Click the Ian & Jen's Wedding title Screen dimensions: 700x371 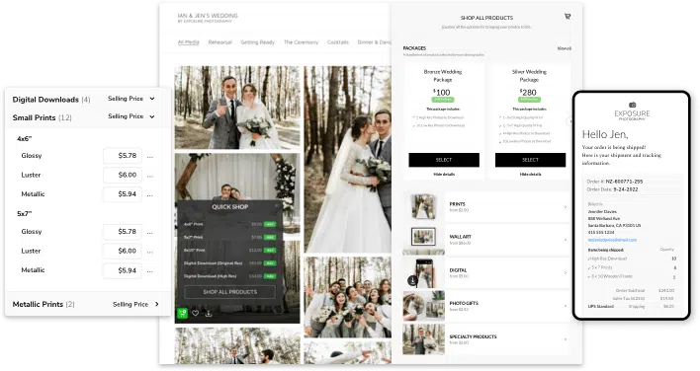tap(208, 16)
